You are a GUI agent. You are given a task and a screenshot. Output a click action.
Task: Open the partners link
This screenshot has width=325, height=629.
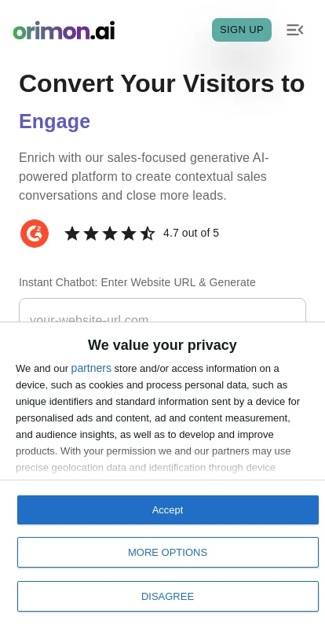click(x=91, y=368)
